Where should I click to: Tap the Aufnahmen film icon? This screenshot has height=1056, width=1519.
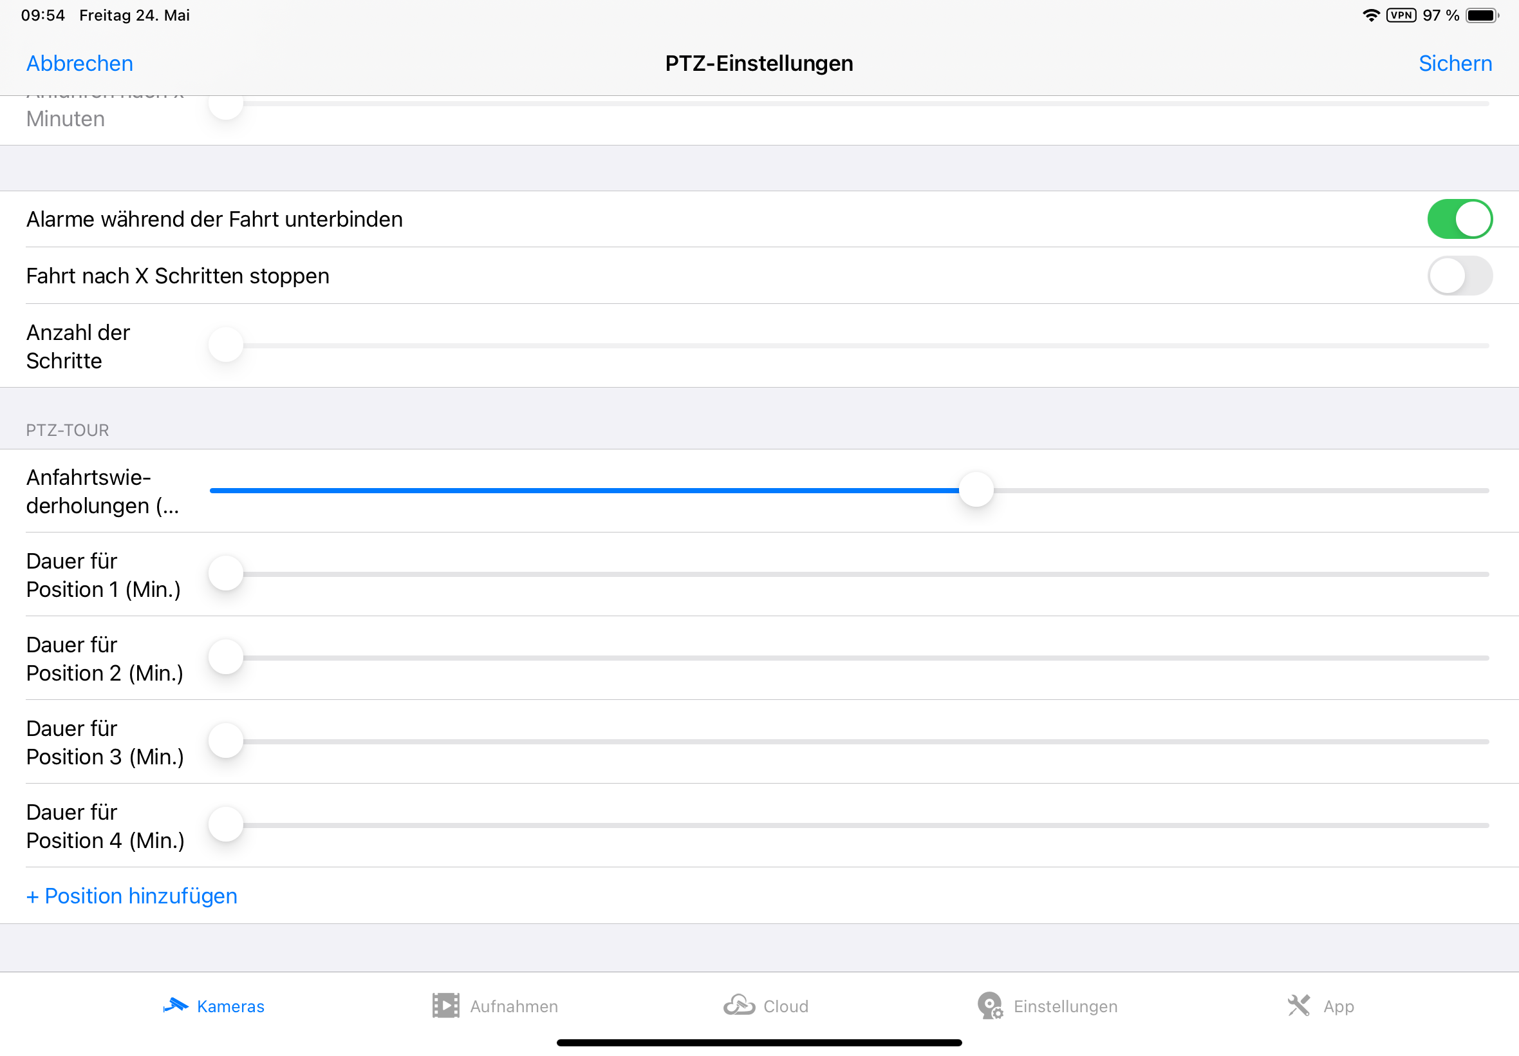(445, 1006)
